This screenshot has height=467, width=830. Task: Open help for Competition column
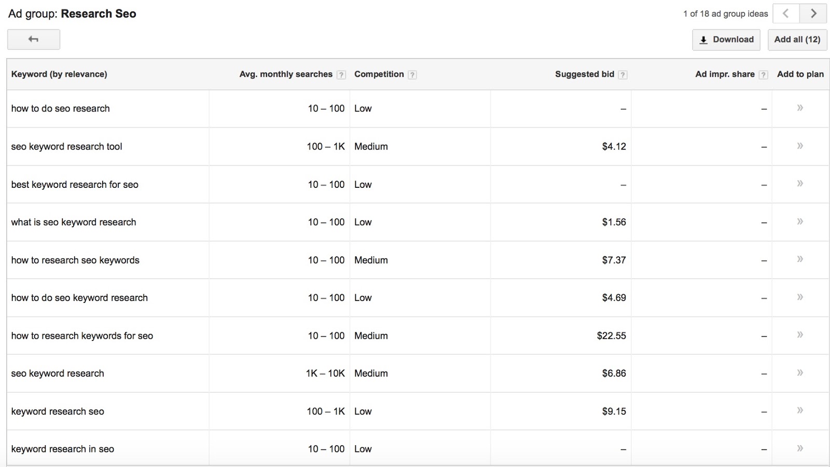(411, 74)
